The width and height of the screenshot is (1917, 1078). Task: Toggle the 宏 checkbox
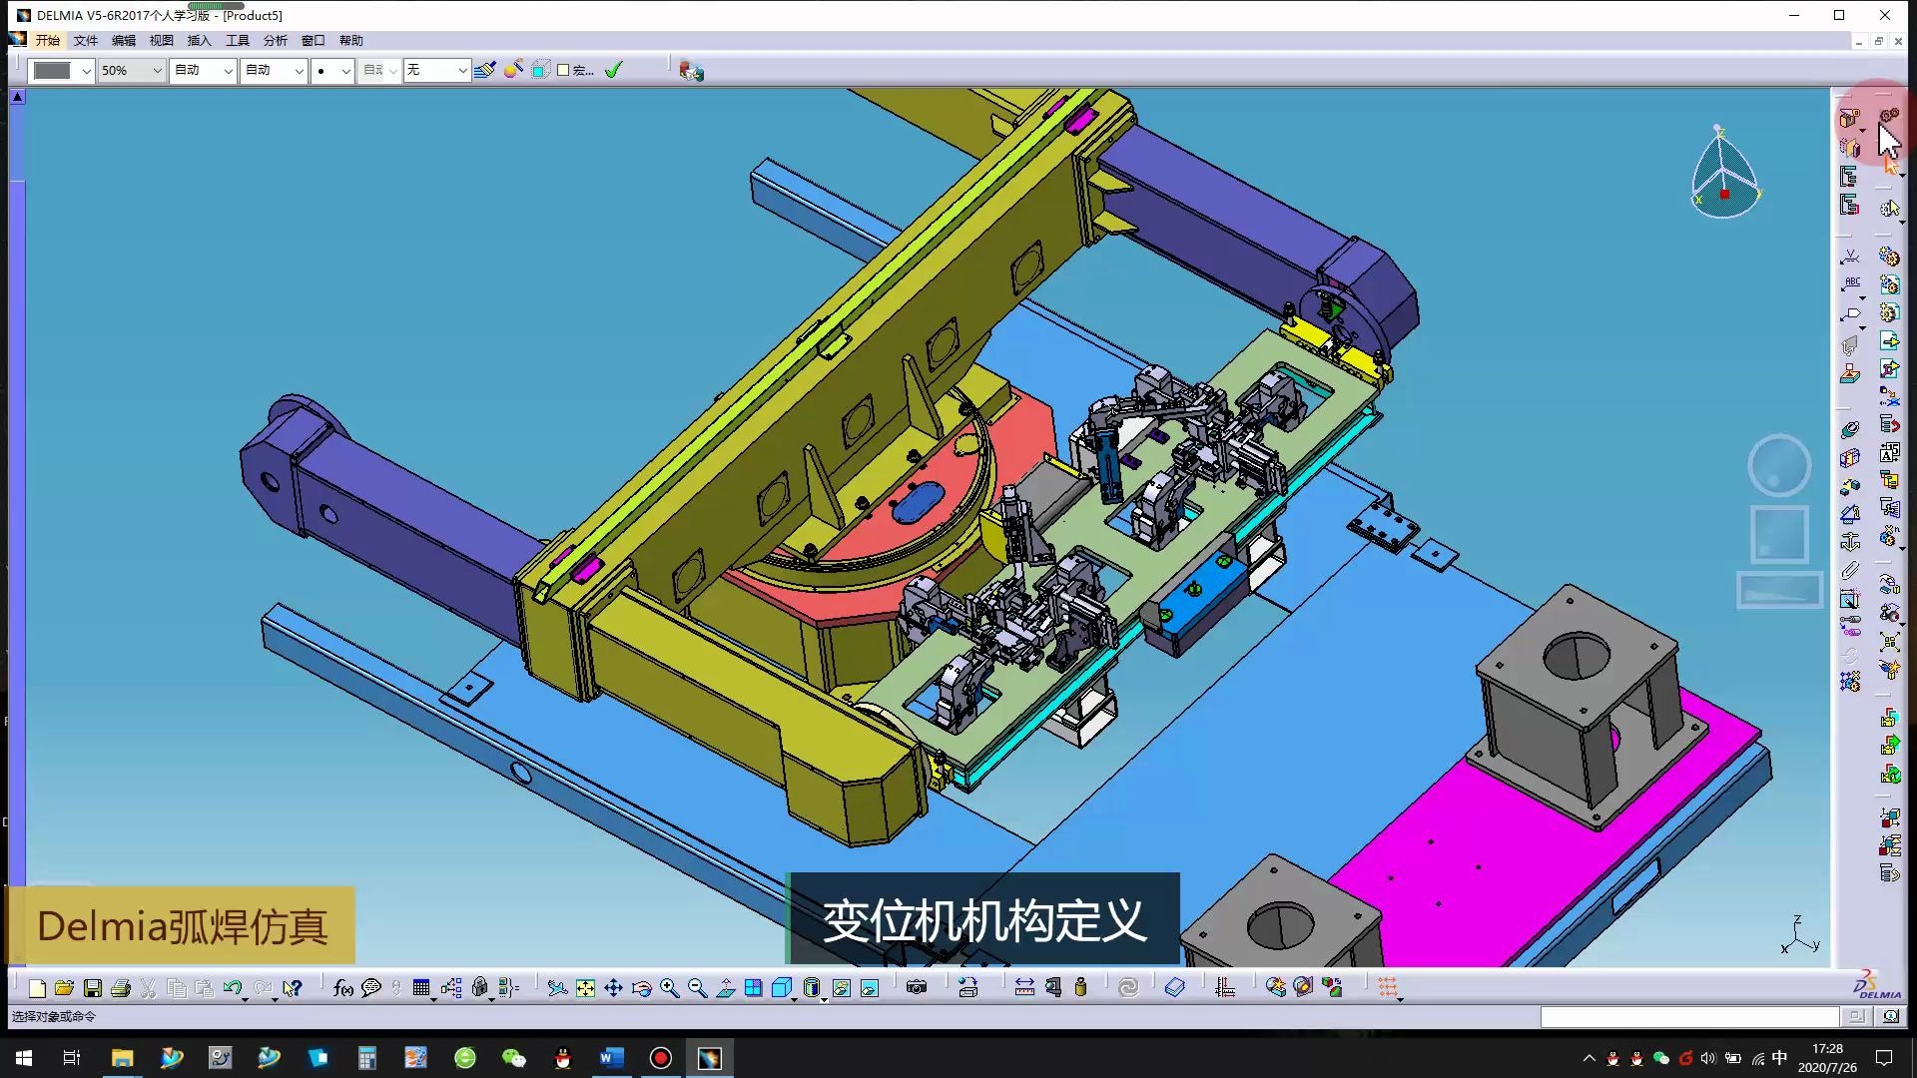[563, 70]
